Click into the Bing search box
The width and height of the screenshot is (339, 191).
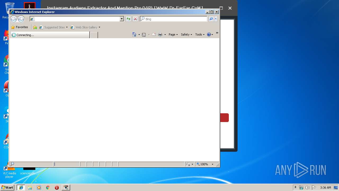click(173, 19)
